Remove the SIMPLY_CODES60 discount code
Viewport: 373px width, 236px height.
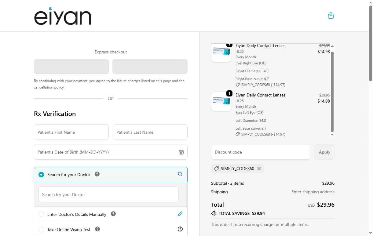(259, 169)
